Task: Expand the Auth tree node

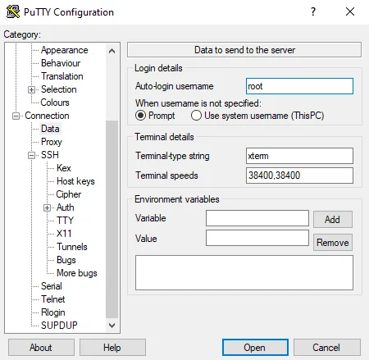Action: [47, 207]
